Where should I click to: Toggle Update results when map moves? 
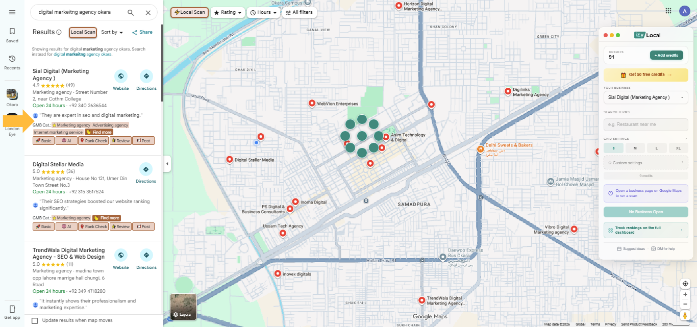click(x=35, y=320)
